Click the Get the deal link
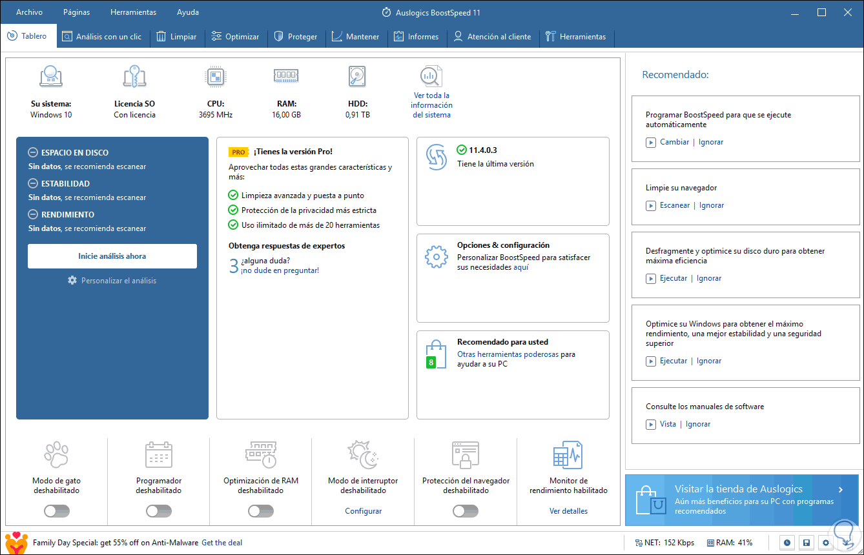 [x=221, y=543]
